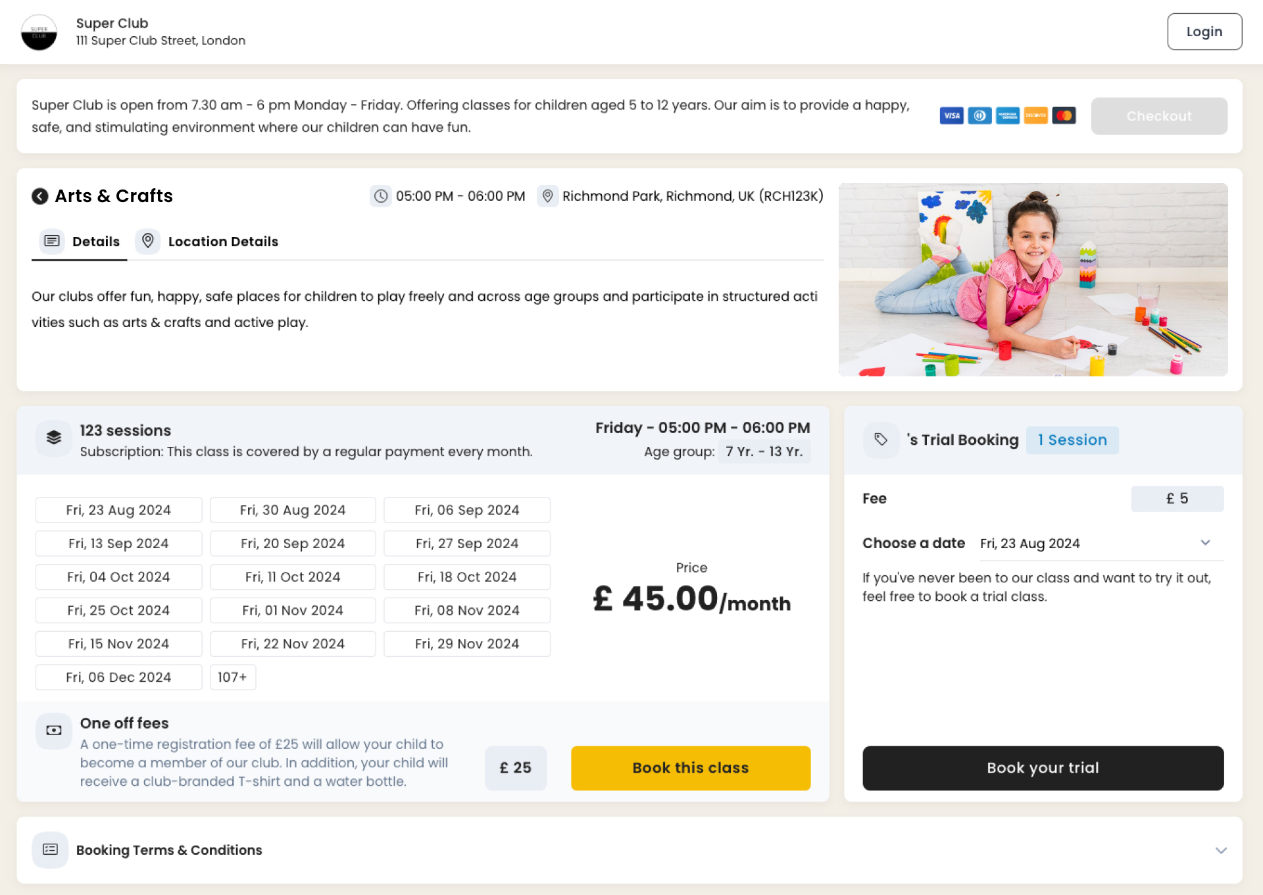Select the Details tab
The width and height of the screenshot is (1263, 895).
[80, 242]
